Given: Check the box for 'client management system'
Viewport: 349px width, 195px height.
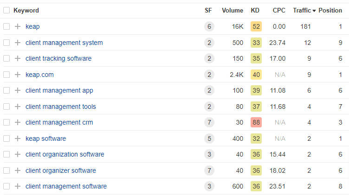Looking at the screenshot, I should [x=6, y=43].
